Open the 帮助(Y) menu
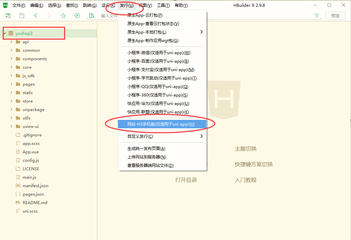 pyautogui.click(x=181, y=5)
